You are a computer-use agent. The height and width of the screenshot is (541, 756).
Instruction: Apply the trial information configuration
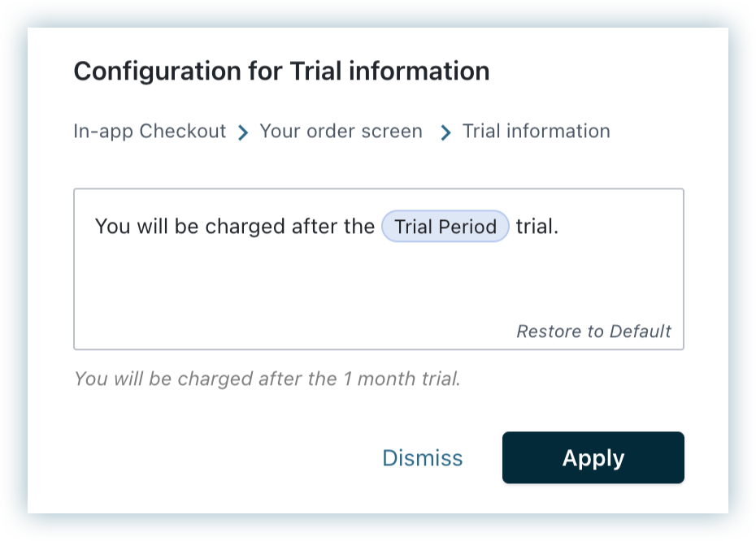[x=593, y=458]
